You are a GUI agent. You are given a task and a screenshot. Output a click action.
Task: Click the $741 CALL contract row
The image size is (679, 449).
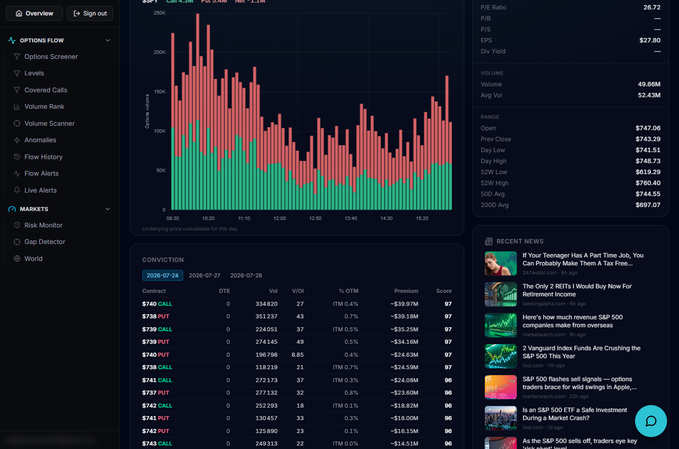[297, 380]
